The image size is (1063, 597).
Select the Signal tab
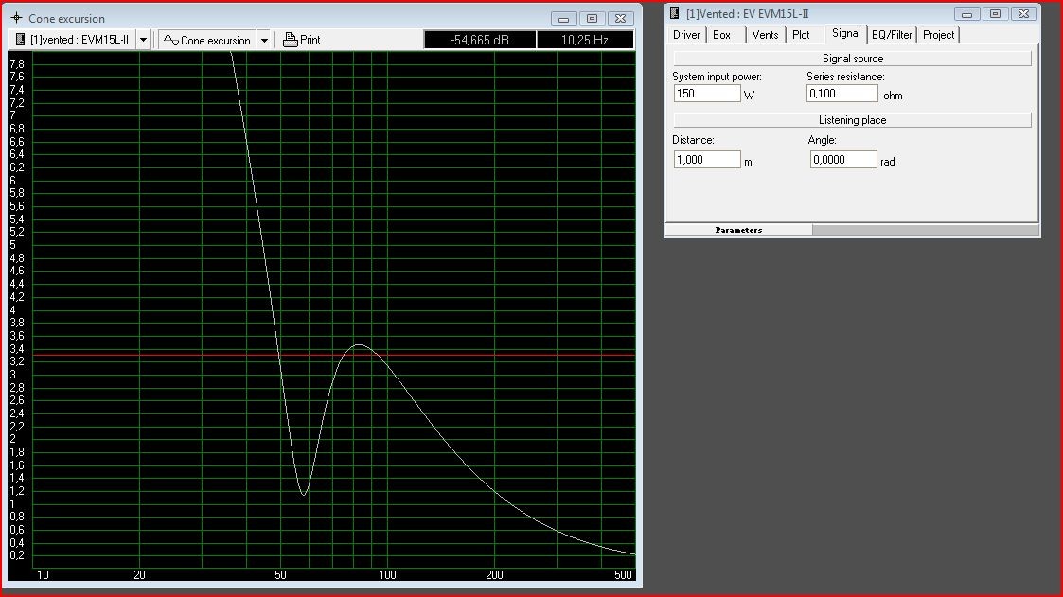click(846, 34)
